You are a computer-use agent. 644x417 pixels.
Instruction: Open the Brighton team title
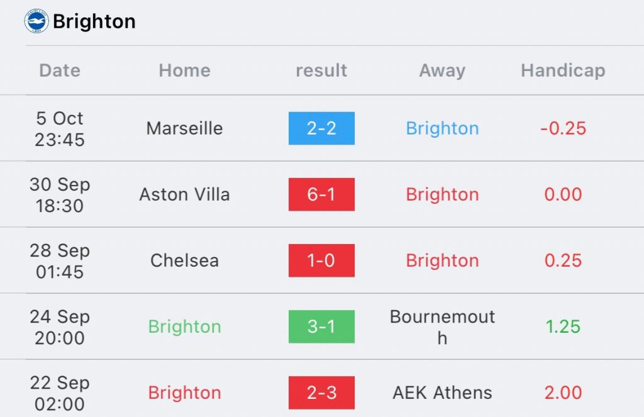point(94,21)
